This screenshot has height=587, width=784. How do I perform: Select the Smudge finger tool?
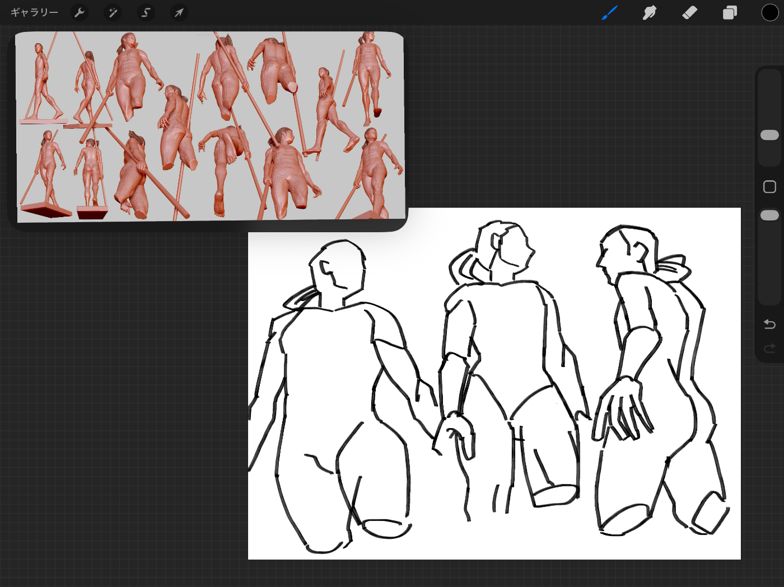click(x=650, y=12)
